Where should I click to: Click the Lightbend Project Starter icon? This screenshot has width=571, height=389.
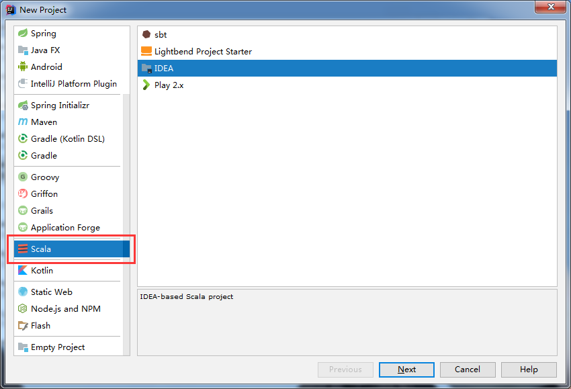pos(146,51)
